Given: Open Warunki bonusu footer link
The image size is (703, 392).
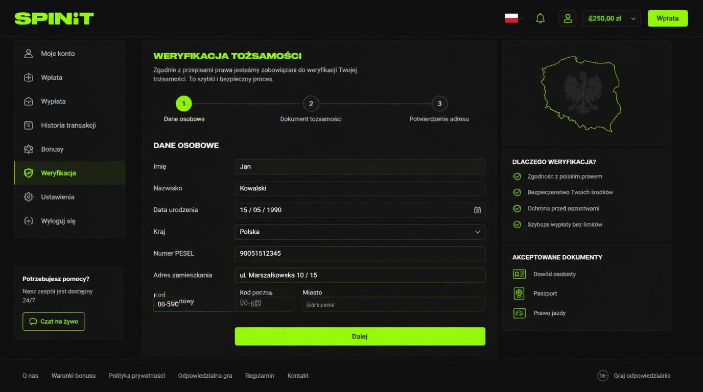Looking at the screenshot, I should click(x=74, y=376).
